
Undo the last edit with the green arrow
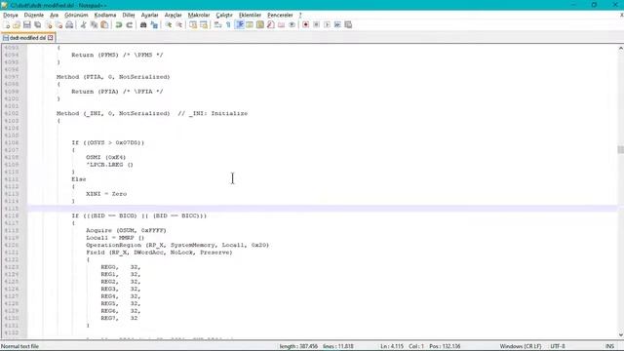click(119, 24)
